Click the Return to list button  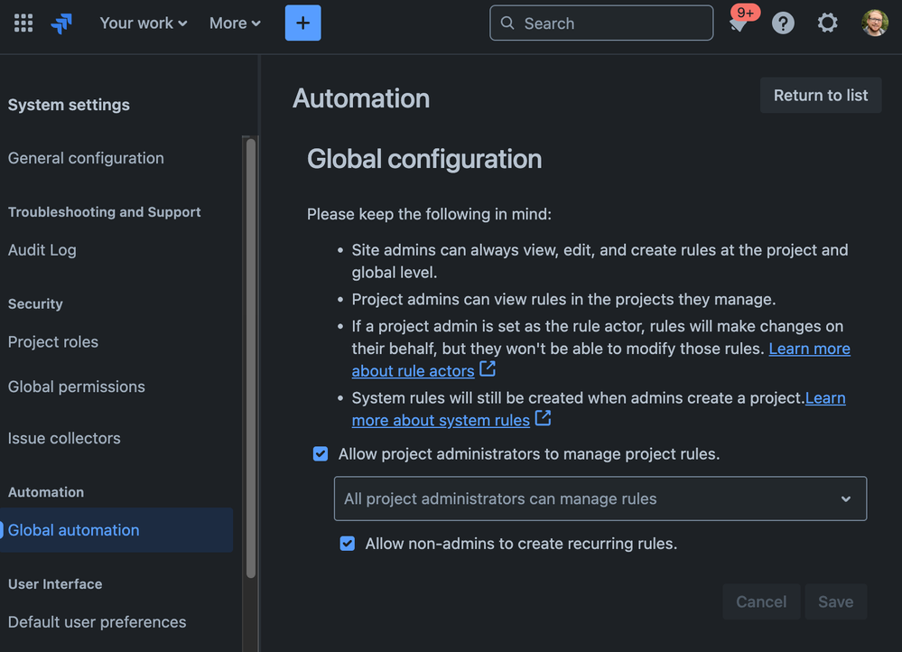click(x=821, y=95)
